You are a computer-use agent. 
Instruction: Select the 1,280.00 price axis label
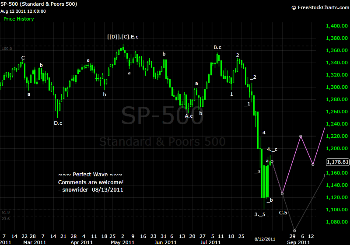pyautogui.click(x=337, y=99)
